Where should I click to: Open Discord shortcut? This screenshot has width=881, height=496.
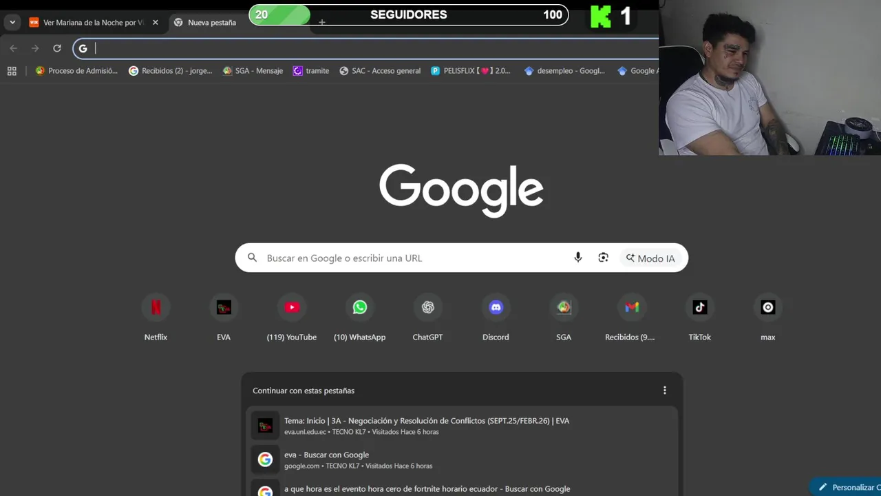[496, 317]
